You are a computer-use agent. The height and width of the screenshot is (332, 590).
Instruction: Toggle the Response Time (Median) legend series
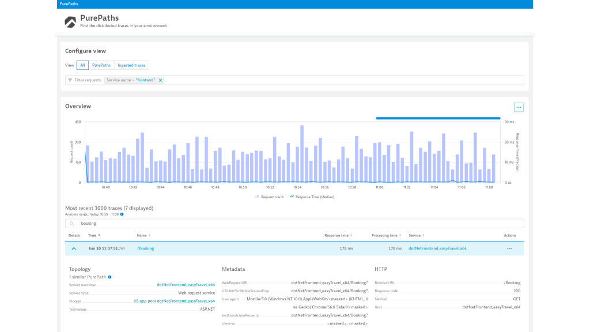pos(312,197)
